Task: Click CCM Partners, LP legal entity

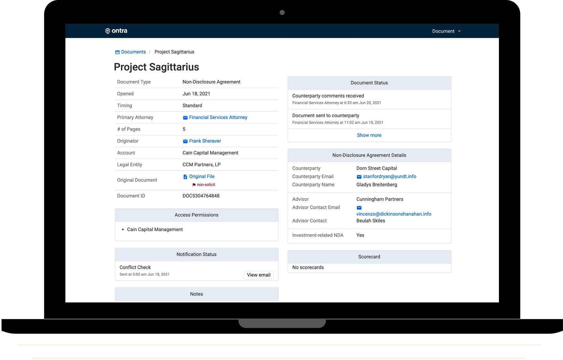Action: pyautogui.click(x=201, y=165)
